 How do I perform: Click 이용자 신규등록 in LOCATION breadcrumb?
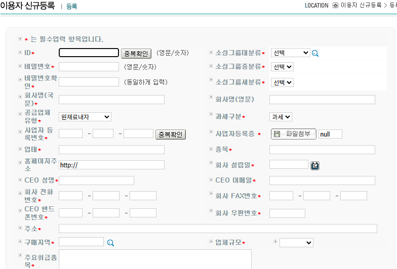[361, 5]
